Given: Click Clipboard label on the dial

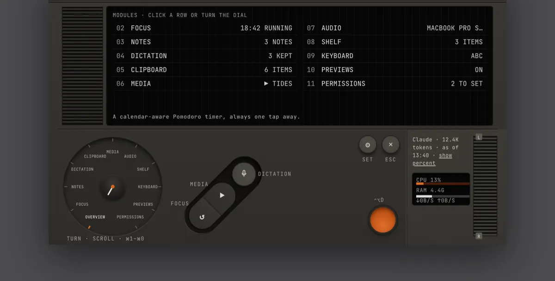Looking at the screenshot, I should pos(95,156).
